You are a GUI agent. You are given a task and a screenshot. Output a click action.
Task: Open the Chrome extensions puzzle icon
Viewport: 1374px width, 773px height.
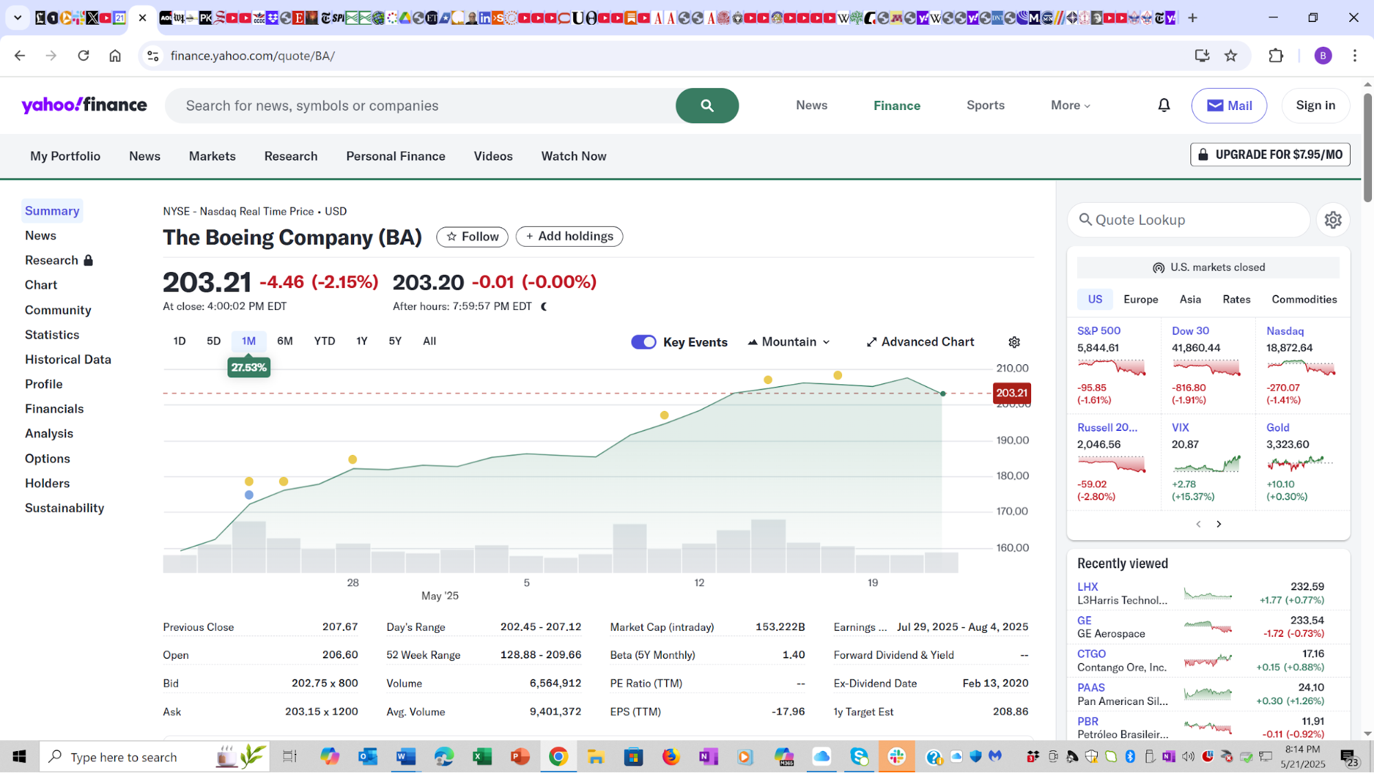[1276, 56]
